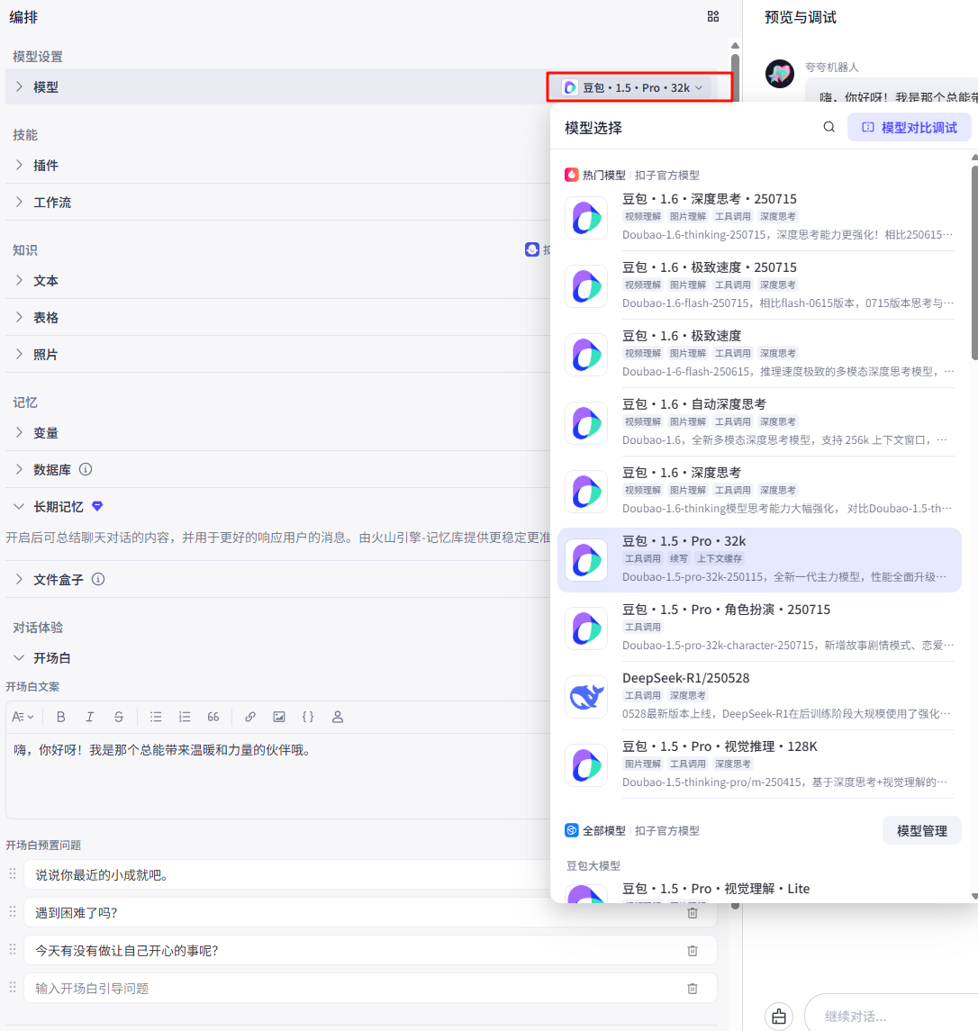Toggle strikethrough formatting in 开场白 editor

coord(118,717)
